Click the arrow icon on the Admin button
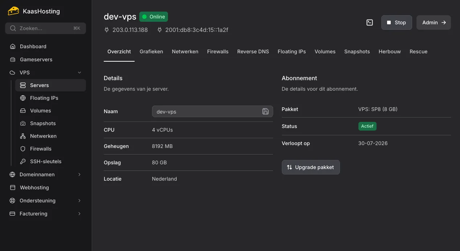This screenshot has height=251, width=460. [x=444, y=22]
